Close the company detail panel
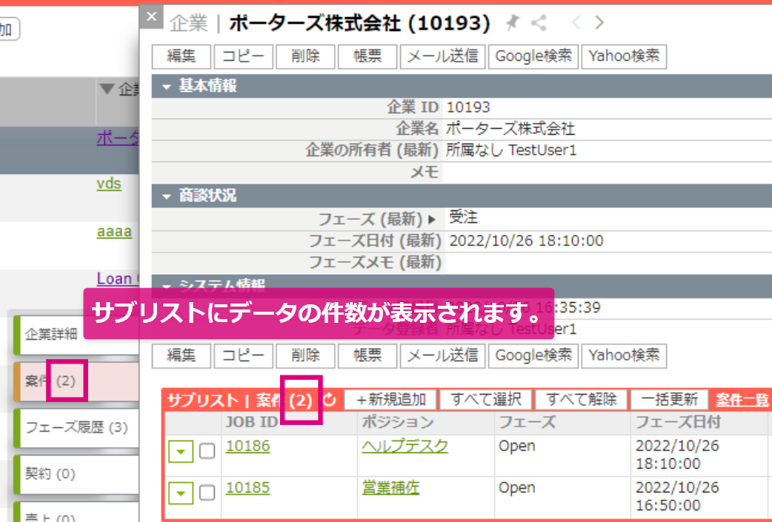Viewport: 772px width, 522px height. (151, 17)
